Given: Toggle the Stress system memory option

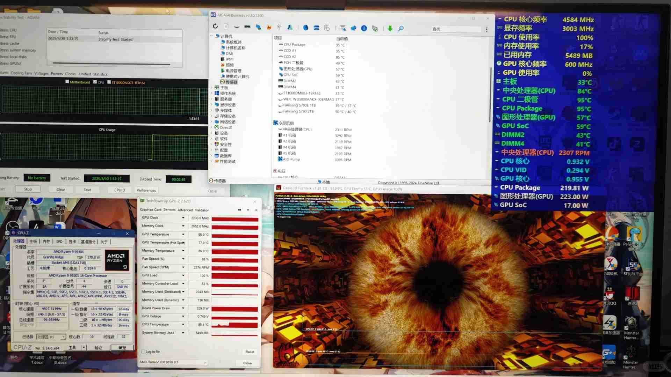Looking at the screenshot, I should pos(18,50).
